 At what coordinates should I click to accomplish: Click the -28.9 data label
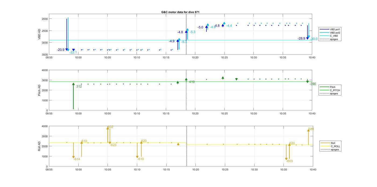[x=301, y=39]
